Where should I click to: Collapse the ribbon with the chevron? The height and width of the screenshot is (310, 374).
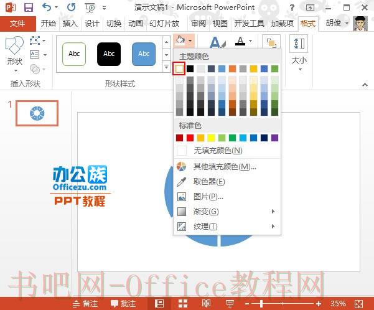pyautogui.click(x=365, y=85)
